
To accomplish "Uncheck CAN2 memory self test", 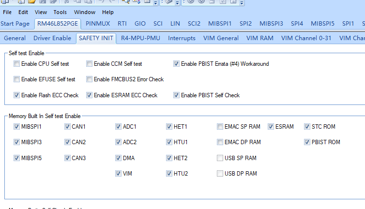I will pyautogui.click(x=68, y=142).
